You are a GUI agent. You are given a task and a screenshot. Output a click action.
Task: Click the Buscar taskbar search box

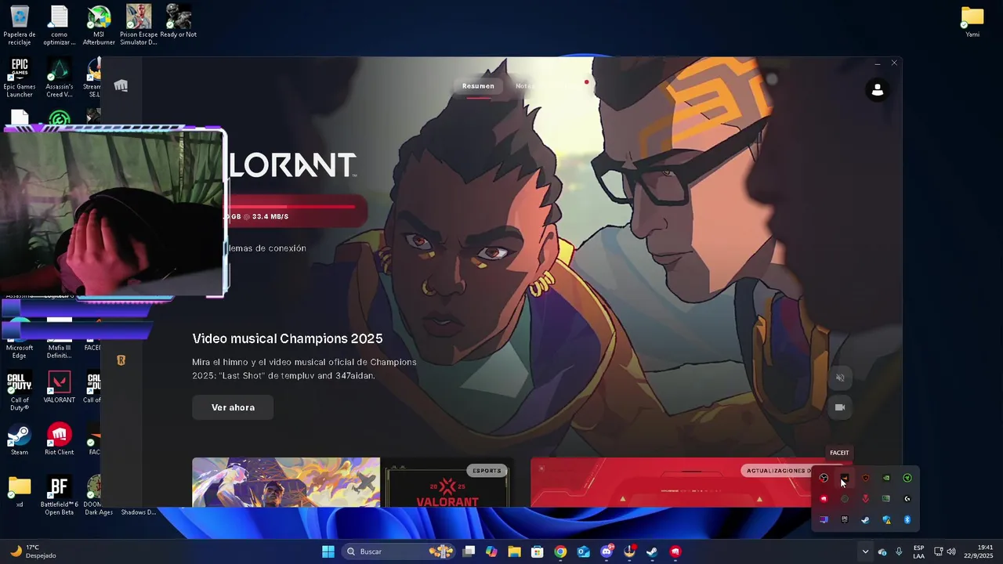point(398,551)
